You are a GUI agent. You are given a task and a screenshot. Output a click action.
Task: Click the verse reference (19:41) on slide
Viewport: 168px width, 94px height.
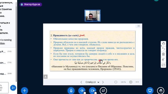(x=117, y=69)
